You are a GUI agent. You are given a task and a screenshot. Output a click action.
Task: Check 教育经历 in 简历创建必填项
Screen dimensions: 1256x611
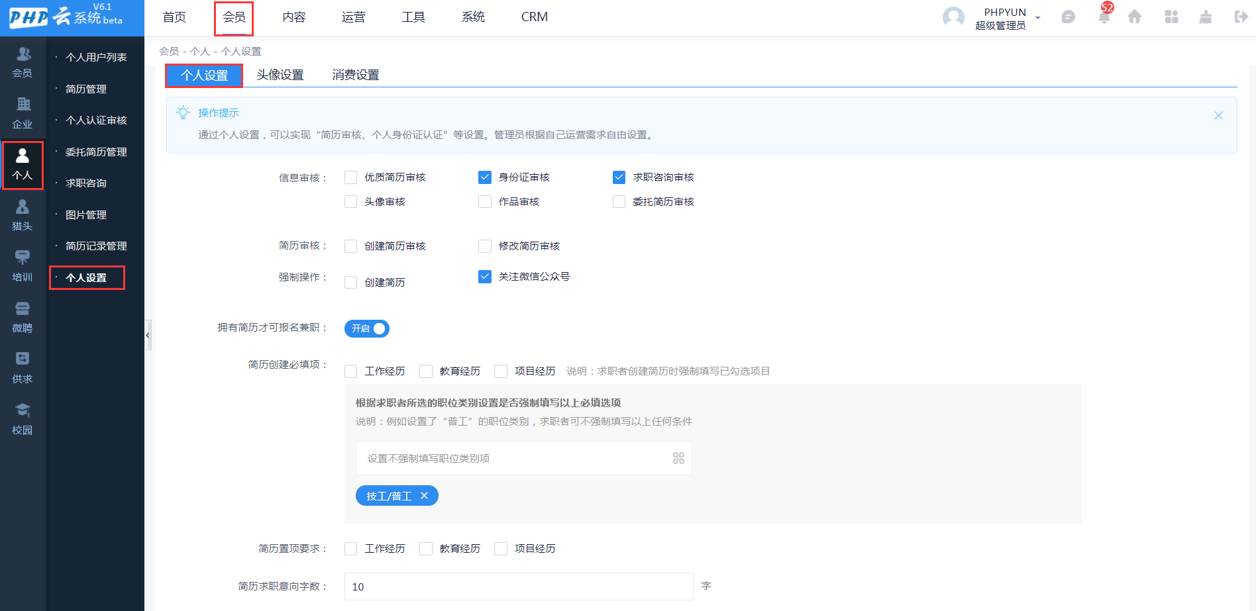tap(426, 371)
